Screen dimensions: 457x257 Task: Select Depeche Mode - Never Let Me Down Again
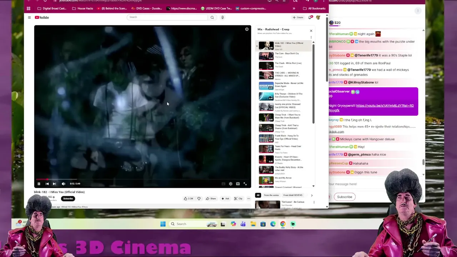coord(284,86)
